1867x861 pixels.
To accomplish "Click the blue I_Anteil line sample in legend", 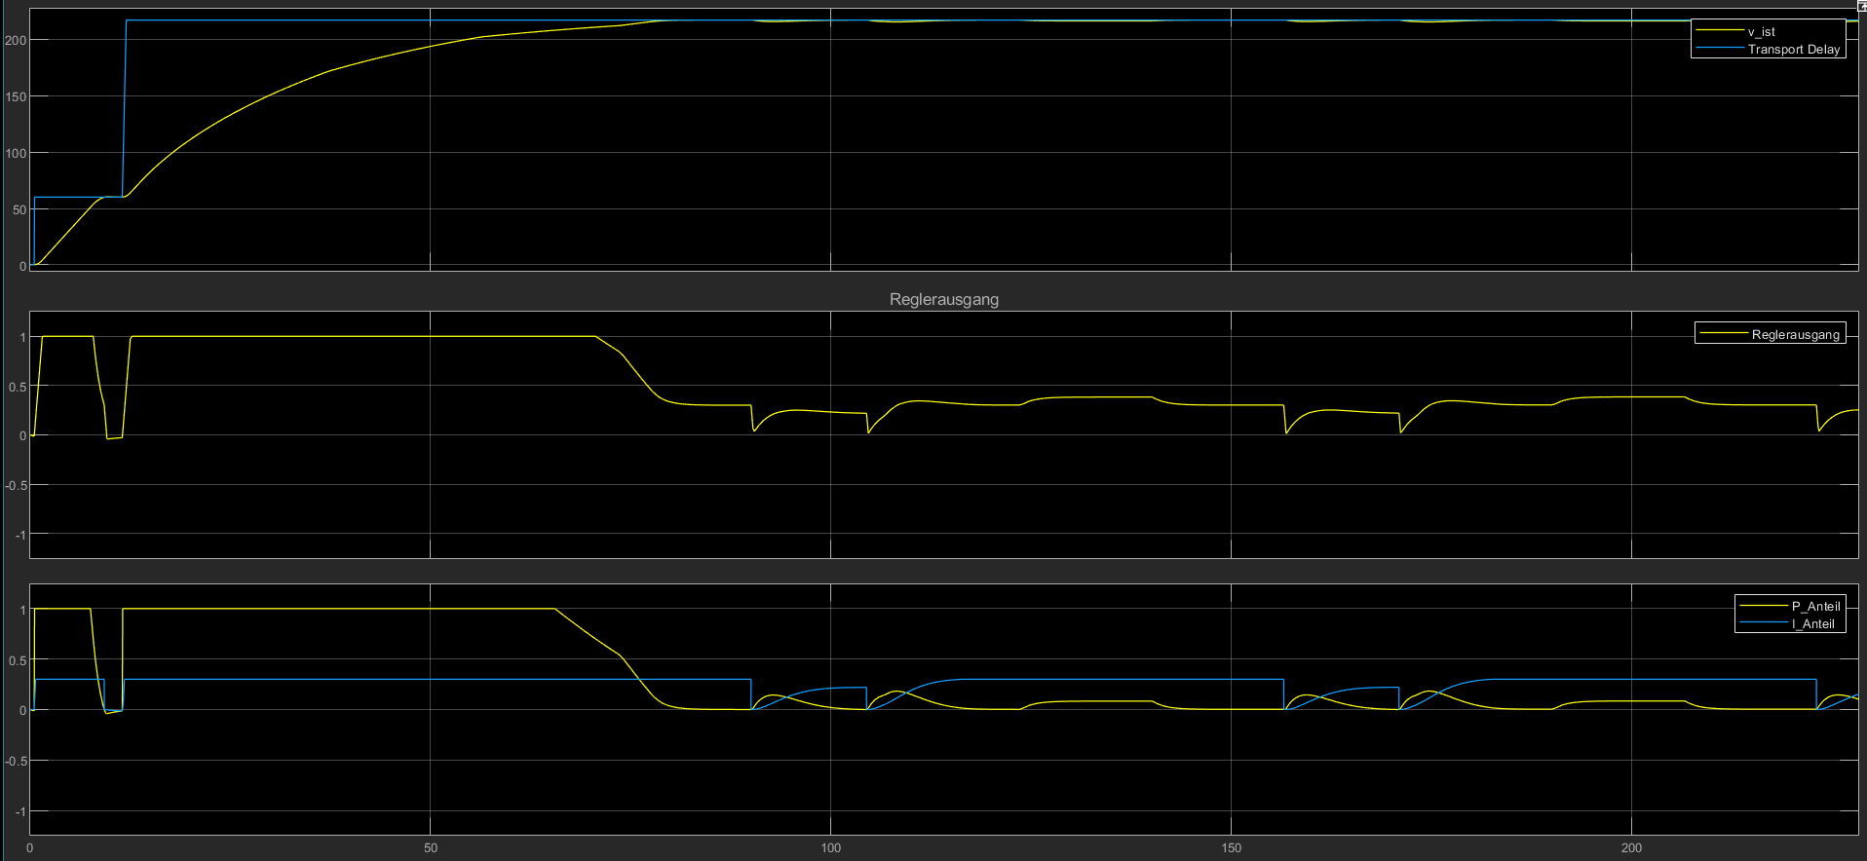I will [1764, 624].
